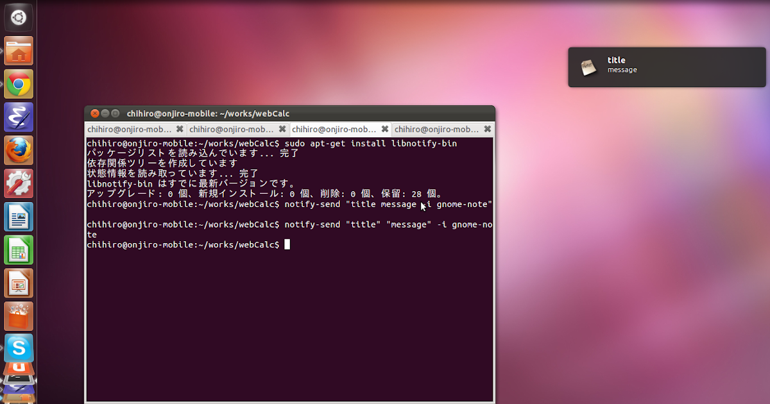770x404 pixels.
Task: Launch the Emacs editor icon
Action: pos(18,117)
